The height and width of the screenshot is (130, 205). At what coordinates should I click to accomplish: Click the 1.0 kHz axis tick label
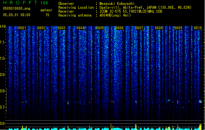pos(3,58)
